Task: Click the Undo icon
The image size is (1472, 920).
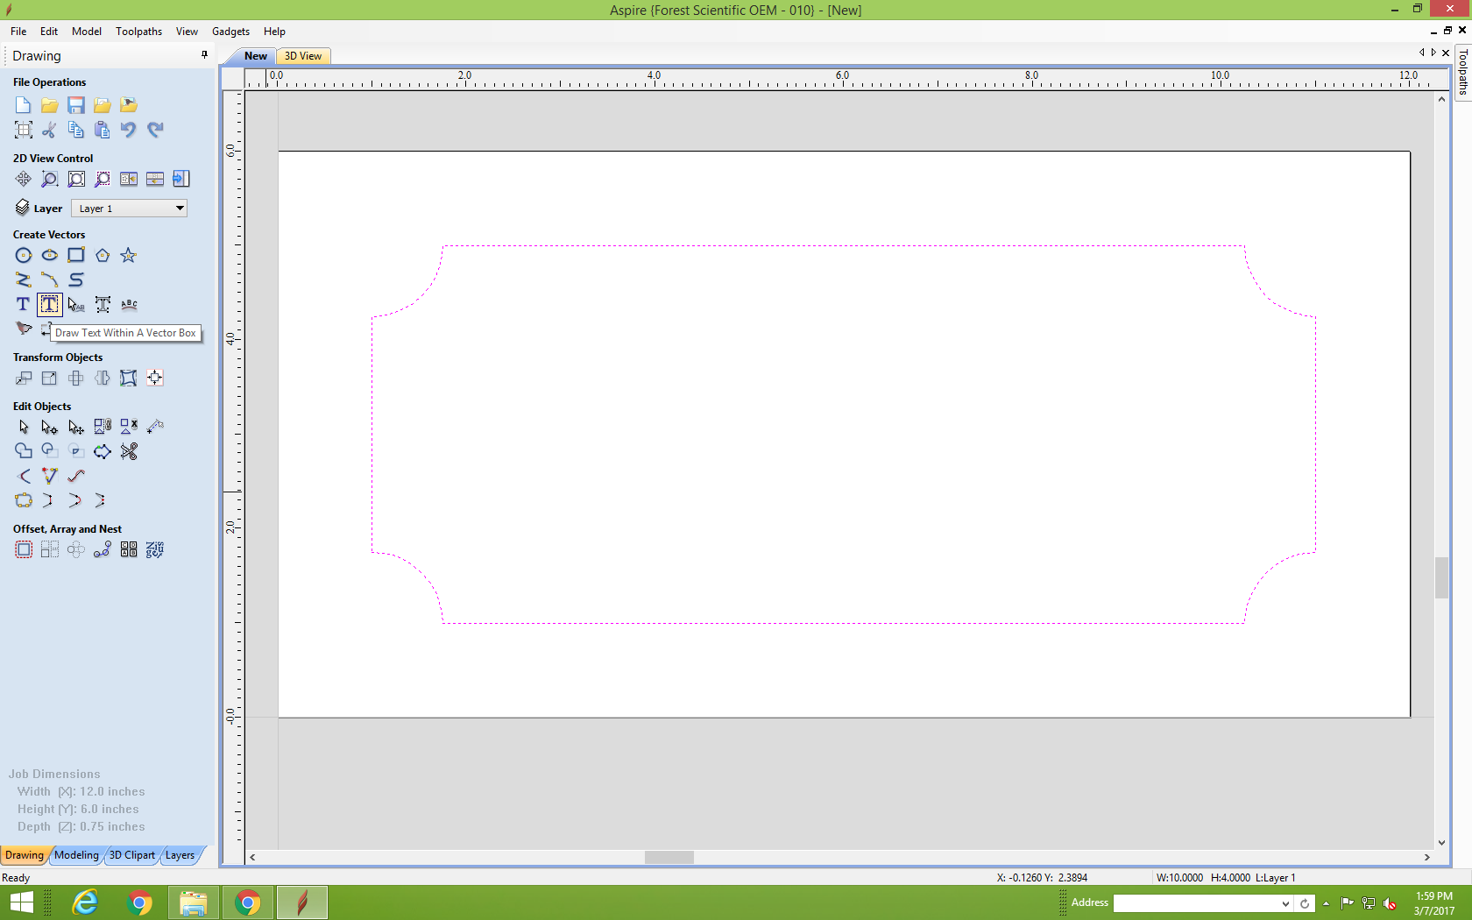Action: [129, 130]
